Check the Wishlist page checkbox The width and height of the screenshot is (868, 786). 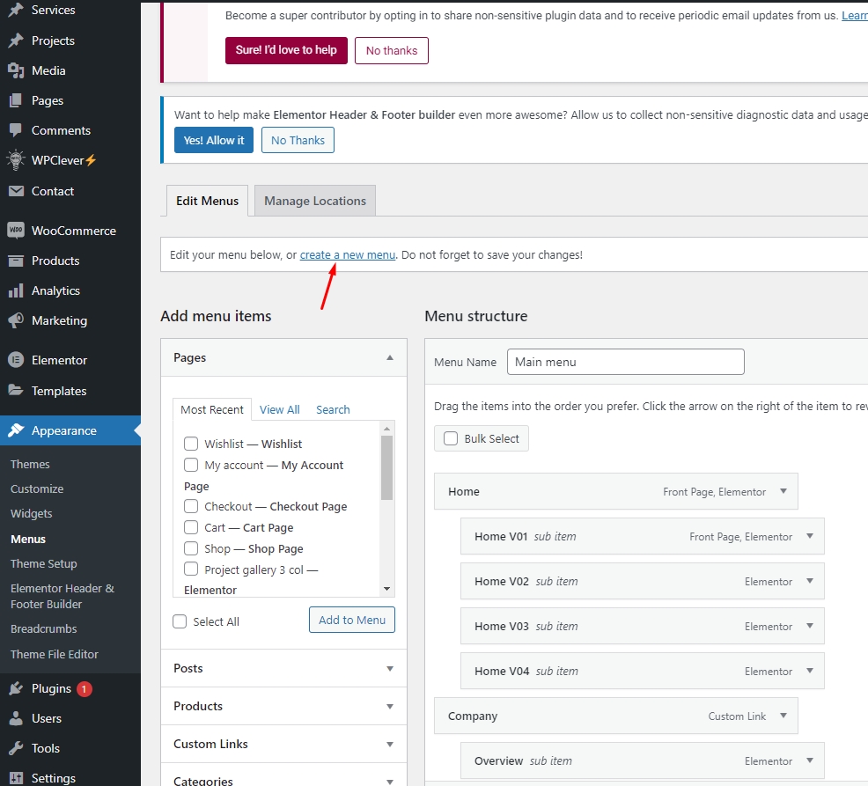[x=191, y=444]
